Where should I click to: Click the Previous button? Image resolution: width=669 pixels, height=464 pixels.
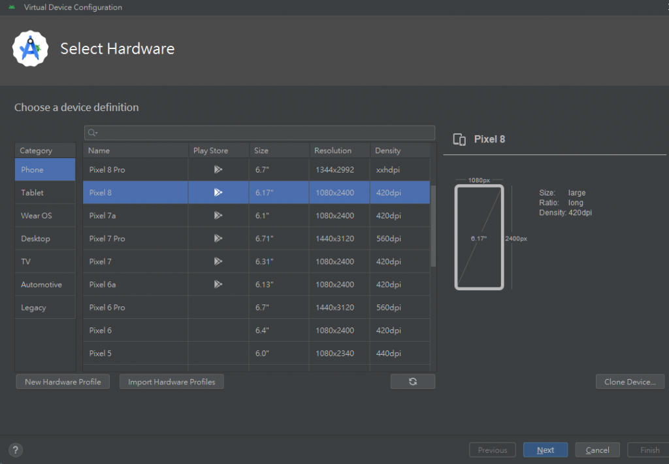(493, 450)
